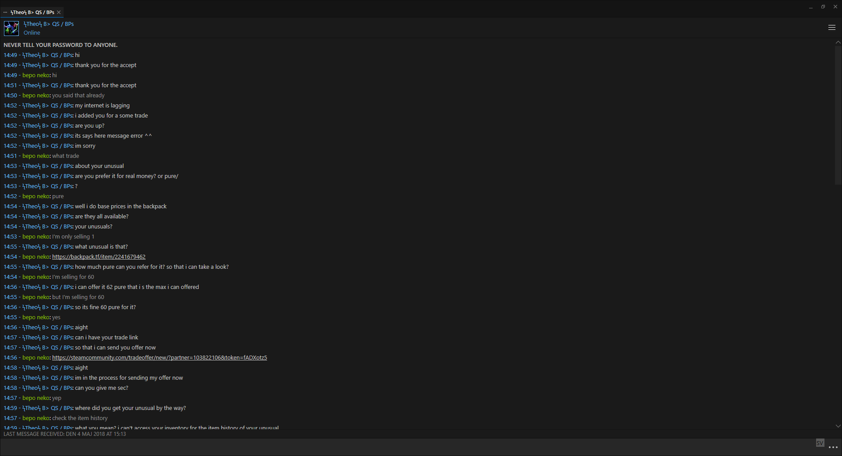Minimize the chat window
The width and height of the screenshot is (842, 456).
pos(811,7)
